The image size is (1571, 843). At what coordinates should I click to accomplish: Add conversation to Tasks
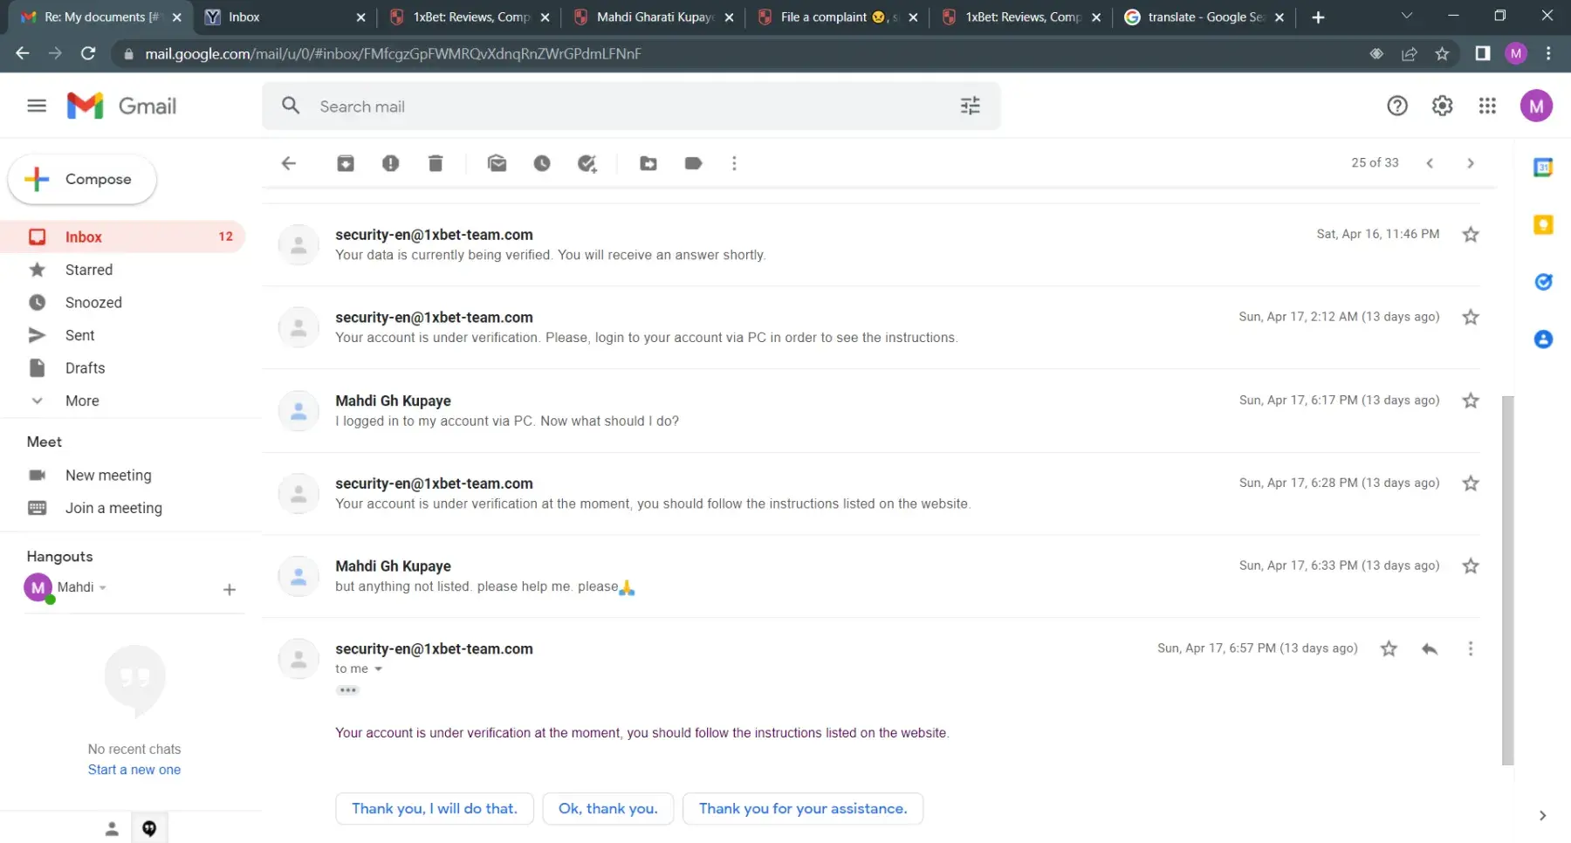587,163
